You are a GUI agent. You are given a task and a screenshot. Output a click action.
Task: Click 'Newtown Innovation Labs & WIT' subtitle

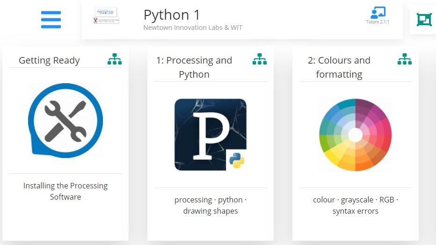point(193,28)
